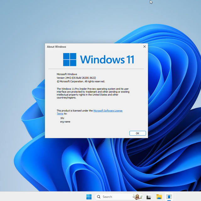
Task: Click the Microsoft Corporation copyright line
Action: (x=80, y=81)
